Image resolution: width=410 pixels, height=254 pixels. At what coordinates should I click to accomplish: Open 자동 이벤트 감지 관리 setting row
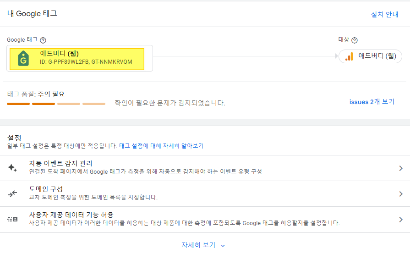[205, 168]
